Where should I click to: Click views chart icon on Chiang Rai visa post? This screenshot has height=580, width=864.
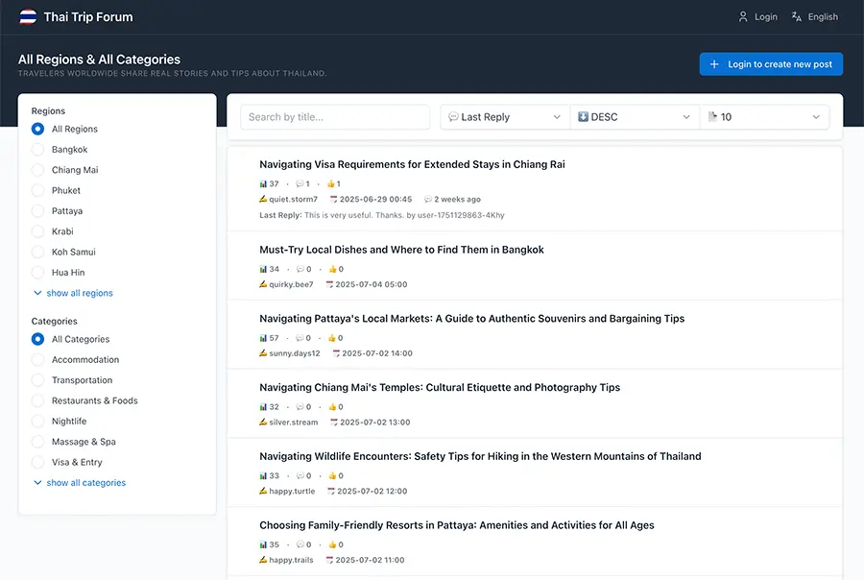click(x=263, y=183)
